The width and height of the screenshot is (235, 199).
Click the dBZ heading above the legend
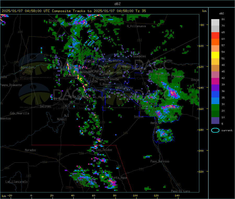click(x=221, y=14)
